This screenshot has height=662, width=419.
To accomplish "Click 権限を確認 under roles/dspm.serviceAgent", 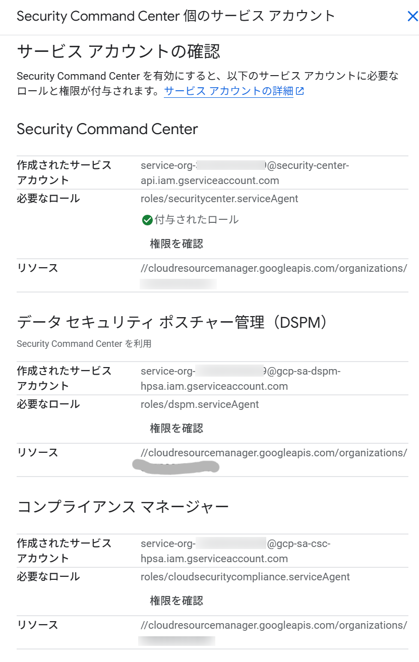I will 176,429.
